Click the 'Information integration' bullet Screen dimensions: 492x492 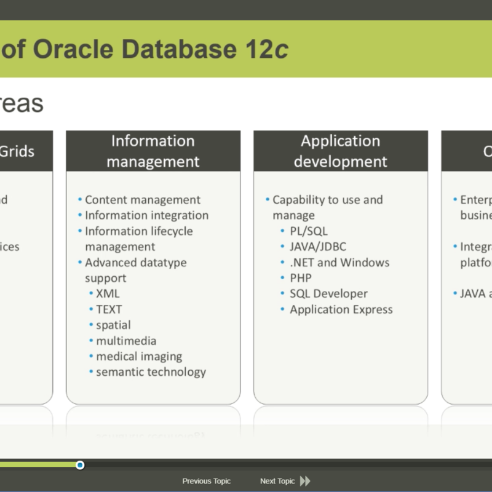[x=146, y=216]
